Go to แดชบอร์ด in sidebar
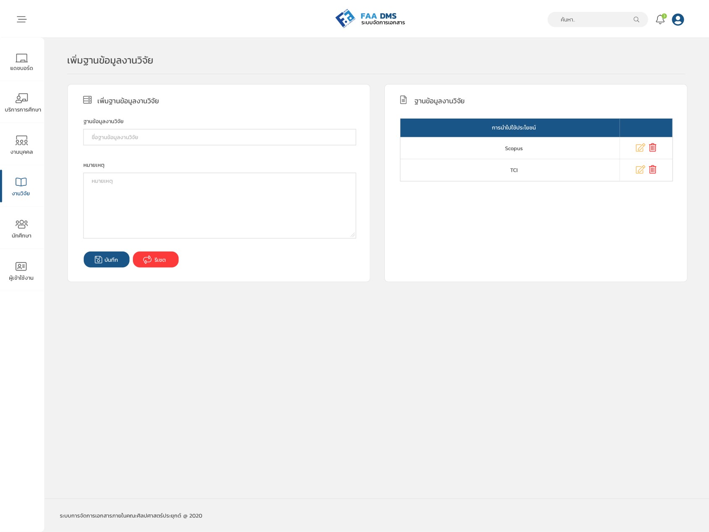The image size is (709, 532). pyautogui.click(x=22, y=62)
